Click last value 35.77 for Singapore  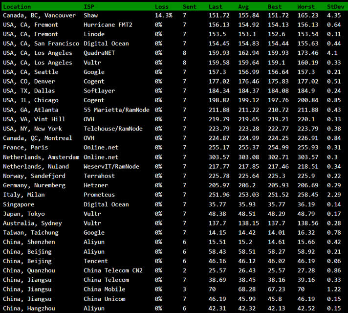217,204
